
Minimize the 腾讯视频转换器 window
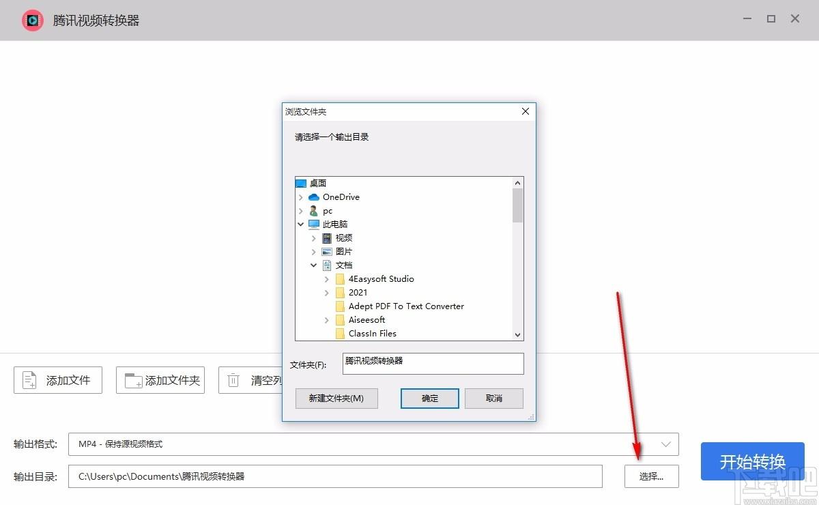point(747,19)
